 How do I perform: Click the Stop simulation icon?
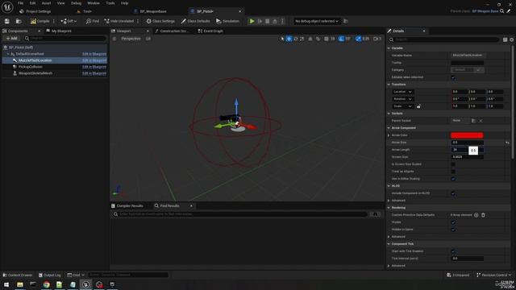[267, 21]
